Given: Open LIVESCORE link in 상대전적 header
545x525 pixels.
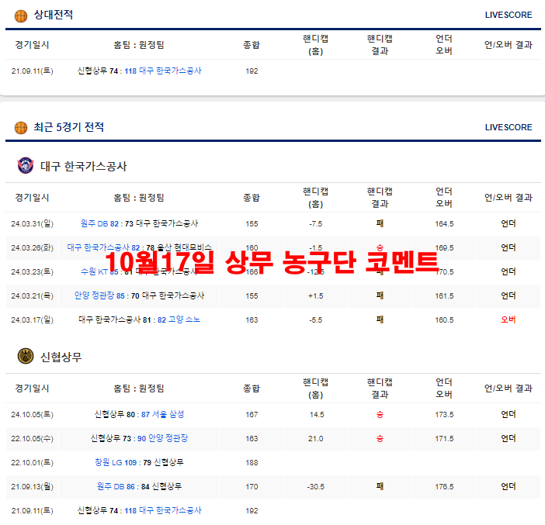Looking at the screenshot, I should click(x=509, y=15).
